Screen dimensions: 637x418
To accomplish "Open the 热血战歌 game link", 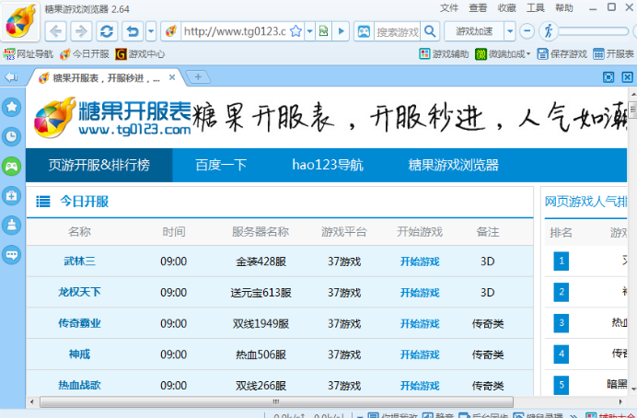I will [79, 385].
